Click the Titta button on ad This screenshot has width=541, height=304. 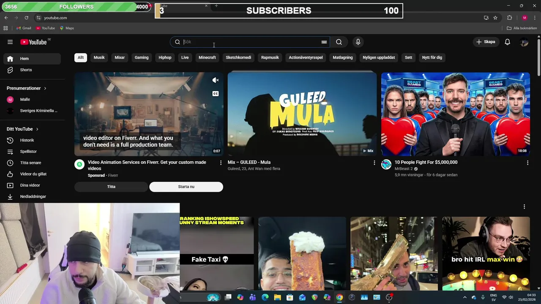click(x=111, y=187)
